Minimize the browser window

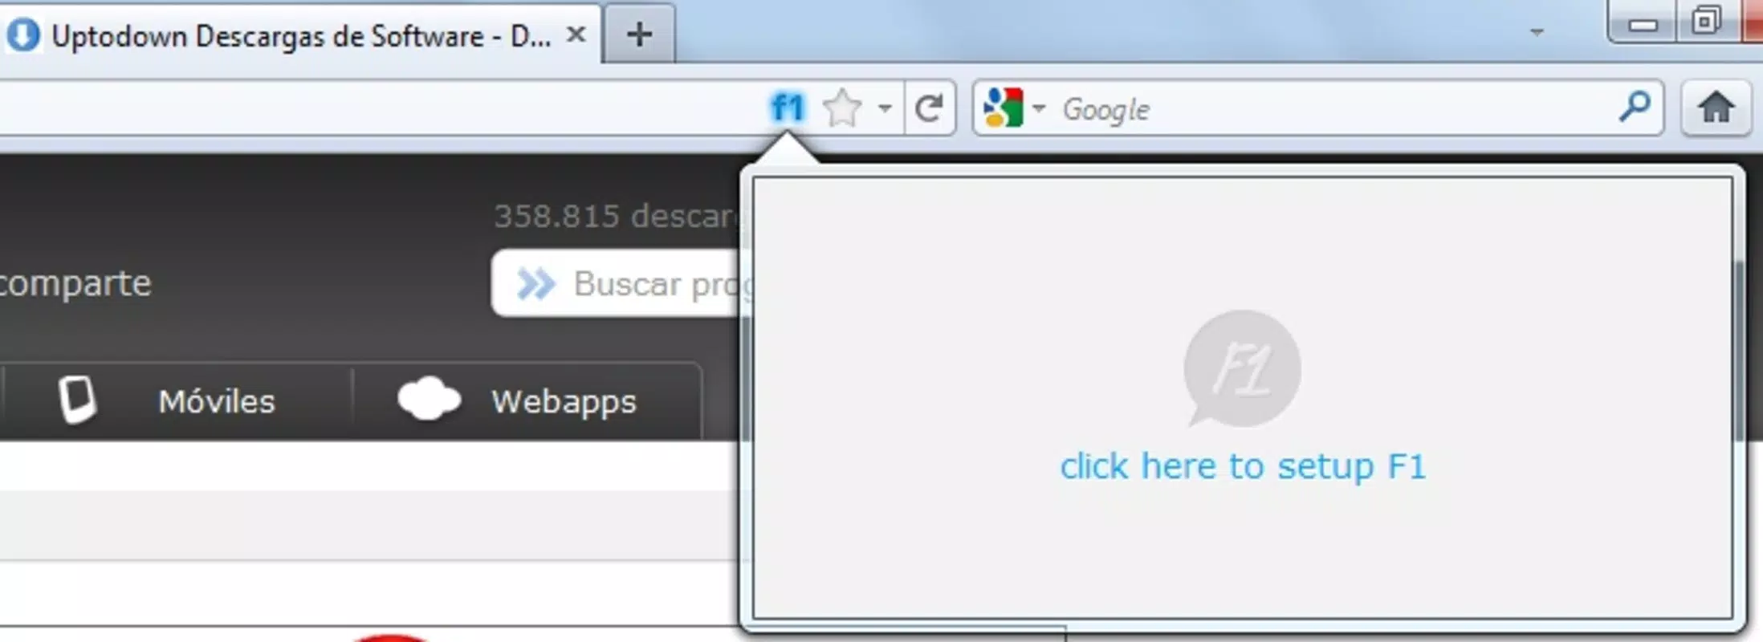coord(1643,24)
